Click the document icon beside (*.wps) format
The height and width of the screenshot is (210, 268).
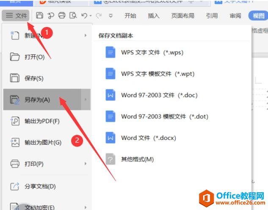click(x=110, y=52)
